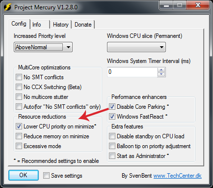Screen dimensions: 213x188
Task: Increase the System Timer Interval with up arrow
Action: [x=161, y=70]
